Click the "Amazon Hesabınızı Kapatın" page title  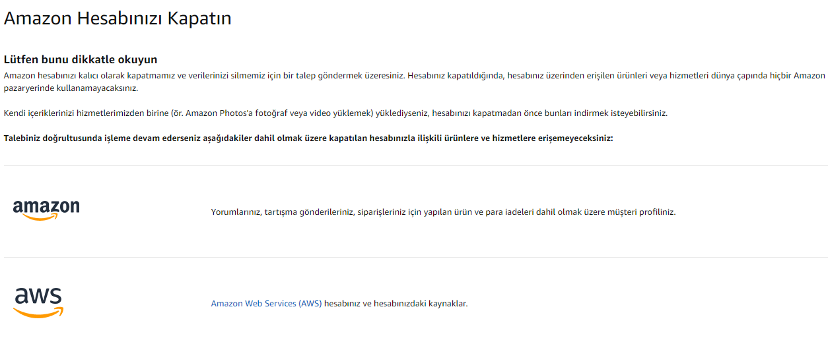pyautogui.click(x=118, y=18)
